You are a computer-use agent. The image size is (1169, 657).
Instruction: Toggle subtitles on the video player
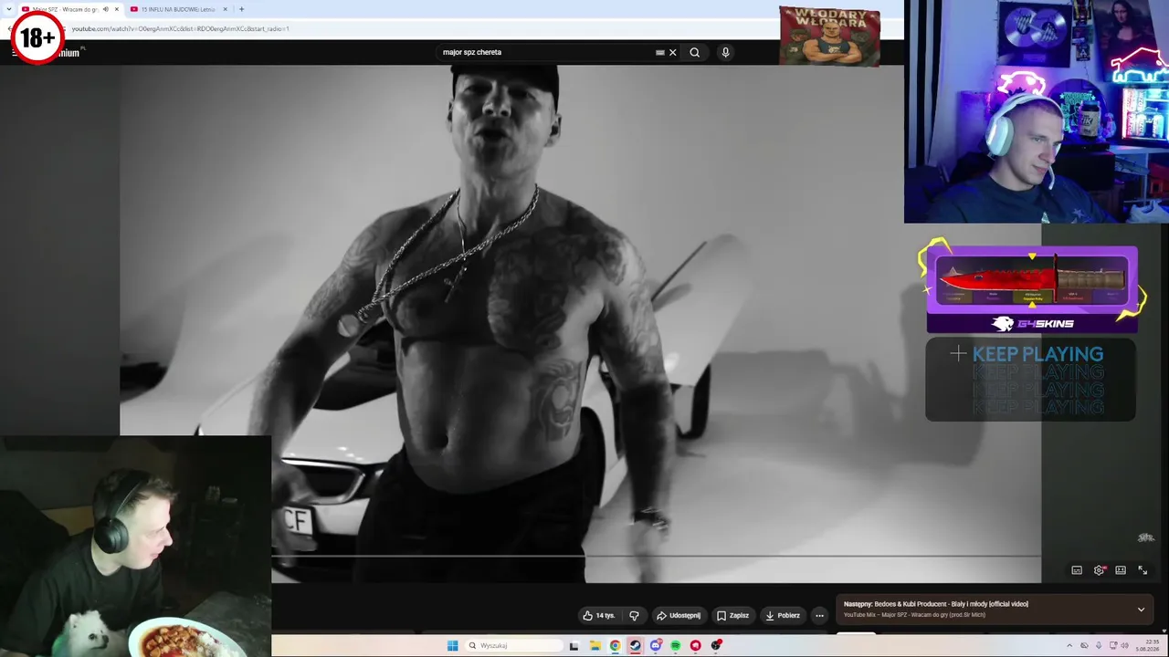pyautogui.click(x=1077, y=570)
